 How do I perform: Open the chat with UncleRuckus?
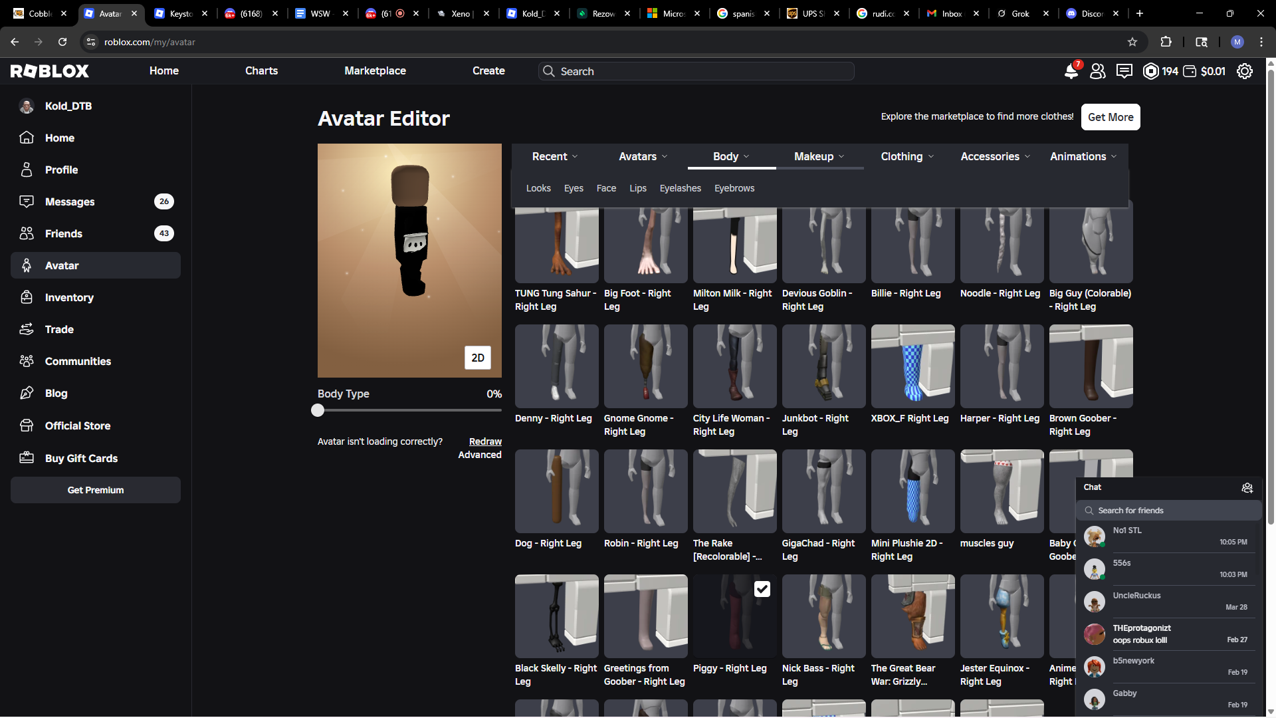[x=1169, y=602]
